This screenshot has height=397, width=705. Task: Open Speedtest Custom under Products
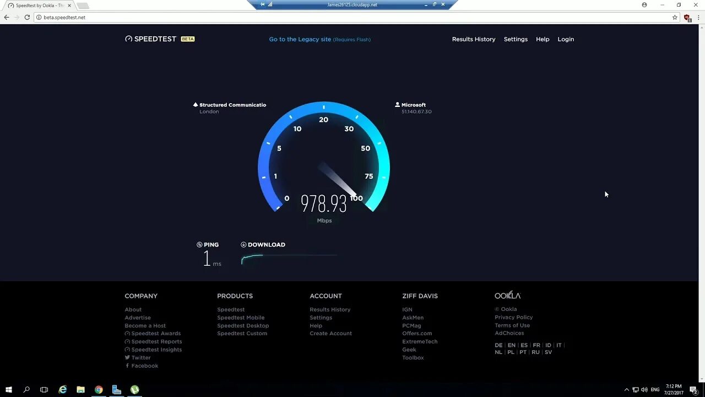[242, 334]
